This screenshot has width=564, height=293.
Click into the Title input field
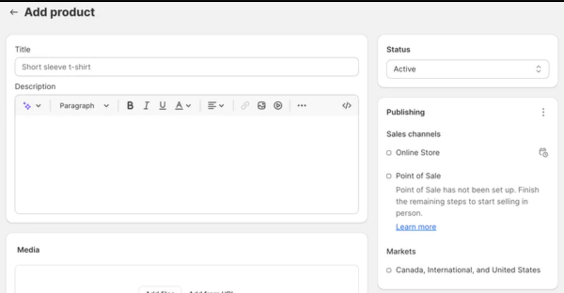point(187,67)
